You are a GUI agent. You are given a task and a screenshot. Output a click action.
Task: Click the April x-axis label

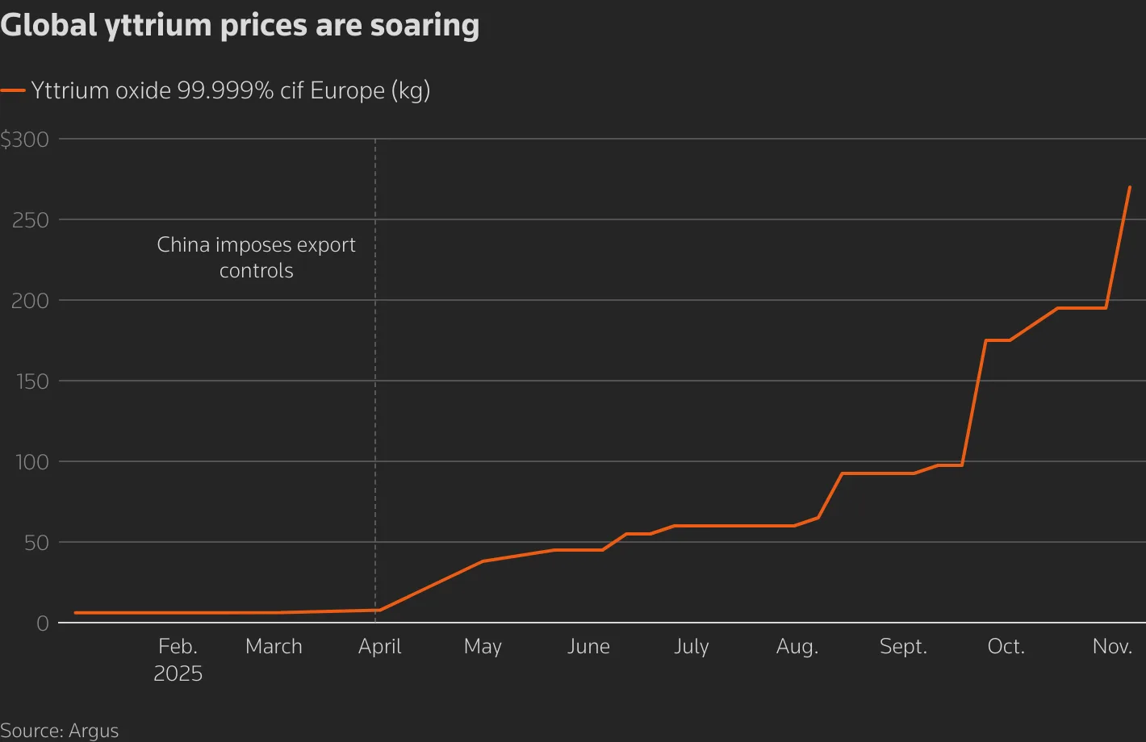point(379,648)
